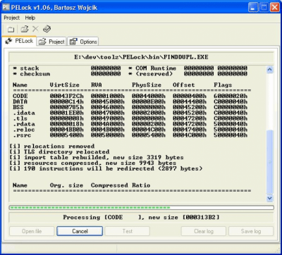Click the Delete X toolbar icon

pyautogui.click(x=35, y=29)
